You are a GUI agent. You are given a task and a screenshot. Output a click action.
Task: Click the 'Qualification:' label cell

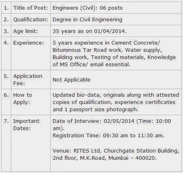[x=31, y=19]
